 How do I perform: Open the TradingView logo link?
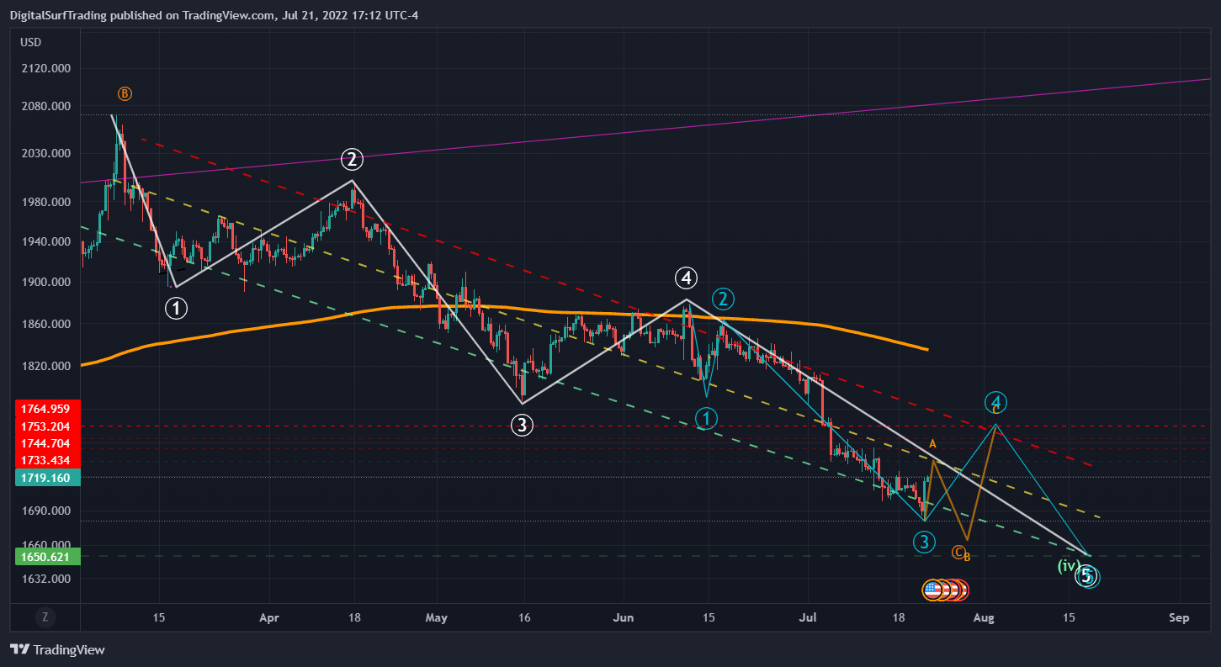coord(57,649)
